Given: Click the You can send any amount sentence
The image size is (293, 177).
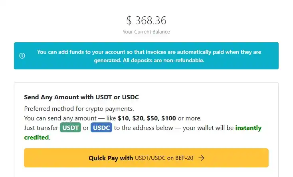Looking at the screenshot, I should coord(113,118).
